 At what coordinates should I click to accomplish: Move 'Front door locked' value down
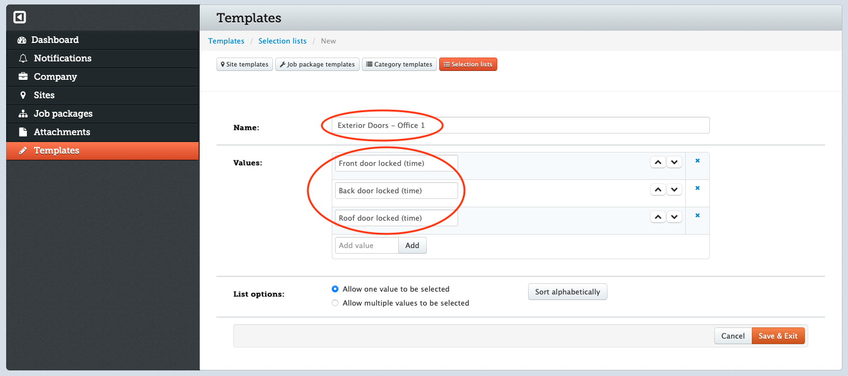[x=675, y=163]
